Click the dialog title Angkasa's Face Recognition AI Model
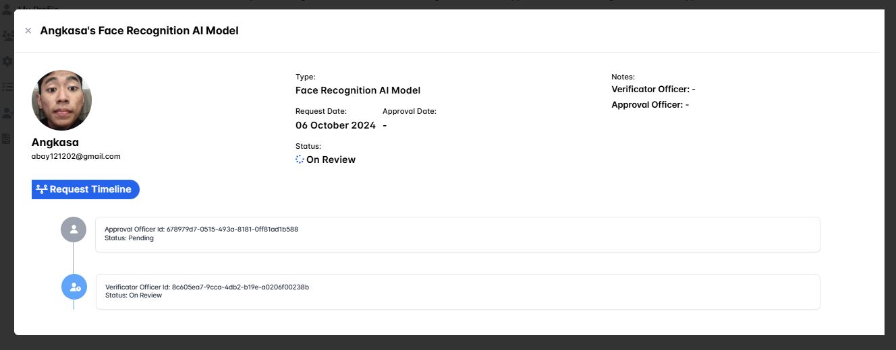 pyautogui.click(x=139, y=31)
